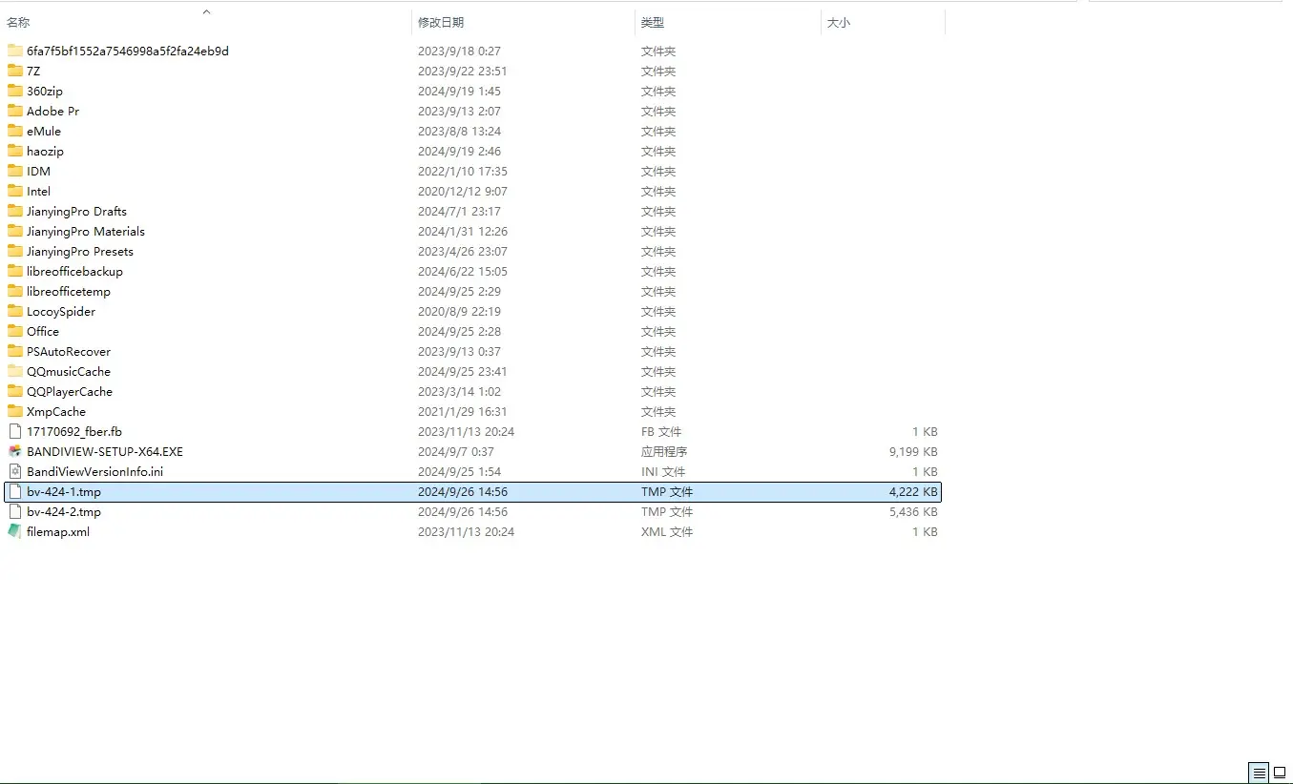Screen dimensions: 1293x784
Task: Click date 2024/7/1 23:17 of JianyingPro Drafts
Action: (459, 212)
